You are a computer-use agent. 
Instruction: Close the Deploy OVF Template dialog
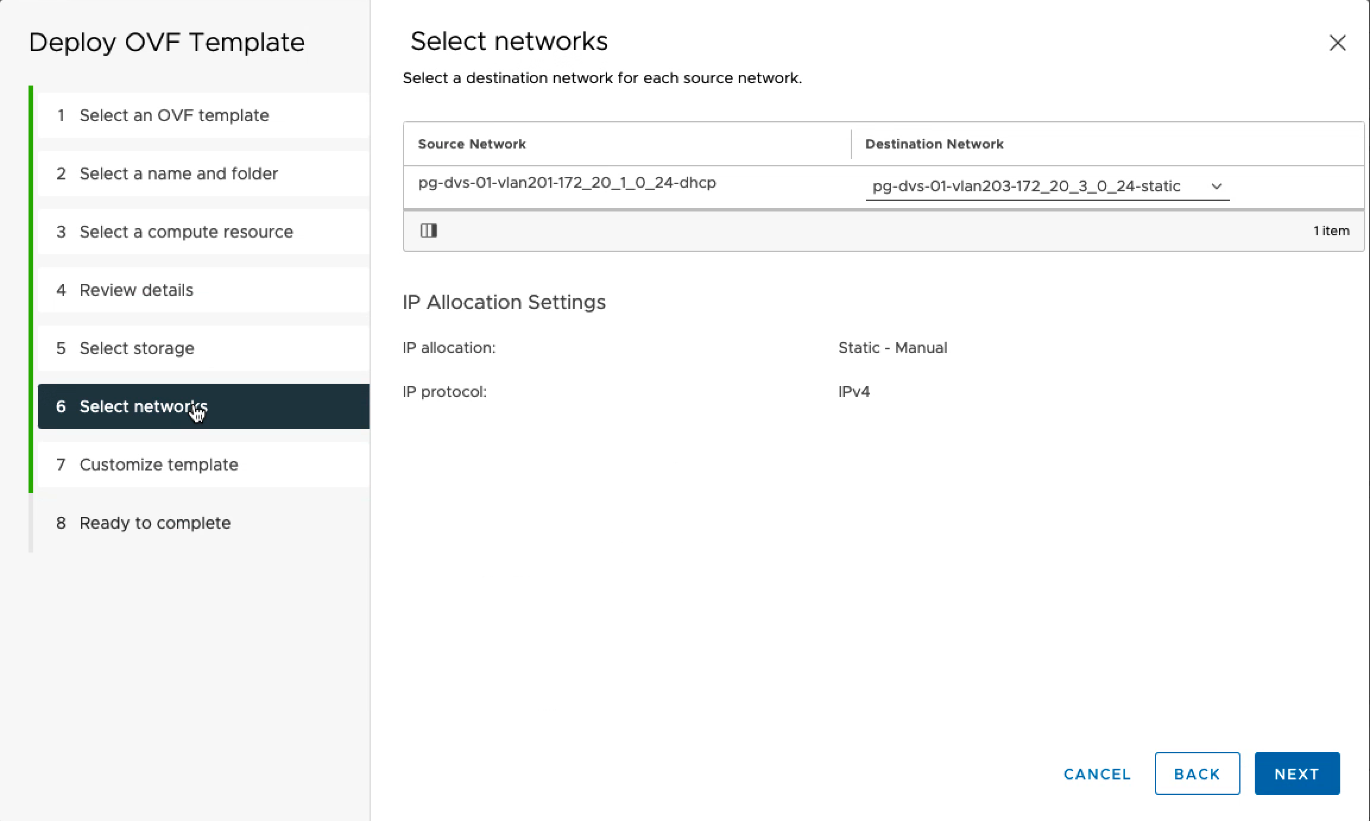tap(1337, 43)
